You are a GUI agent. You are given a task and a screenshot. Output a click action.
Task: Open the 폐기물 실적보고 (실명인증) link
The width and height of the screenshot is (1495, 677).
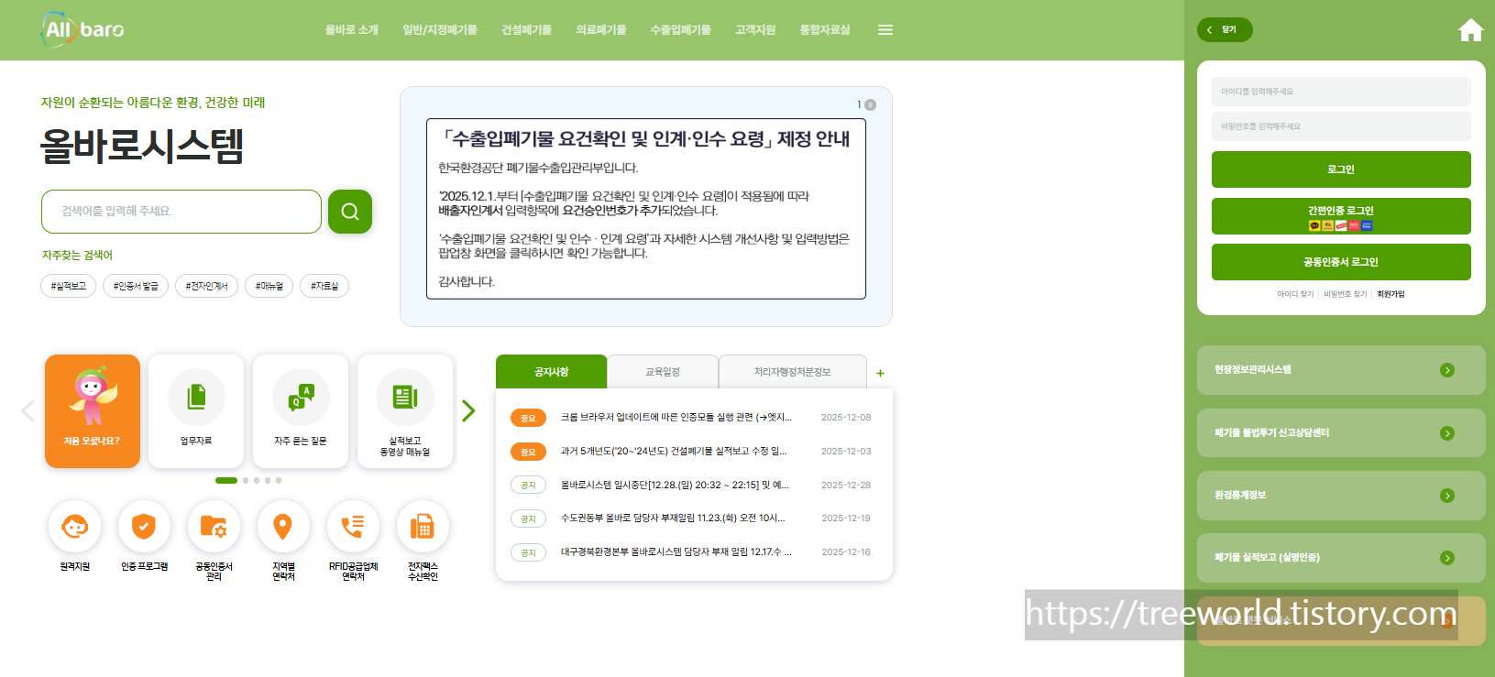tap(1341, 558)
